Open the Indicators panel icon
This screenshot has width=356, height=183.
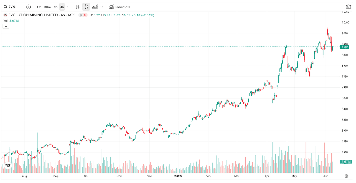(x=112, y=7)
